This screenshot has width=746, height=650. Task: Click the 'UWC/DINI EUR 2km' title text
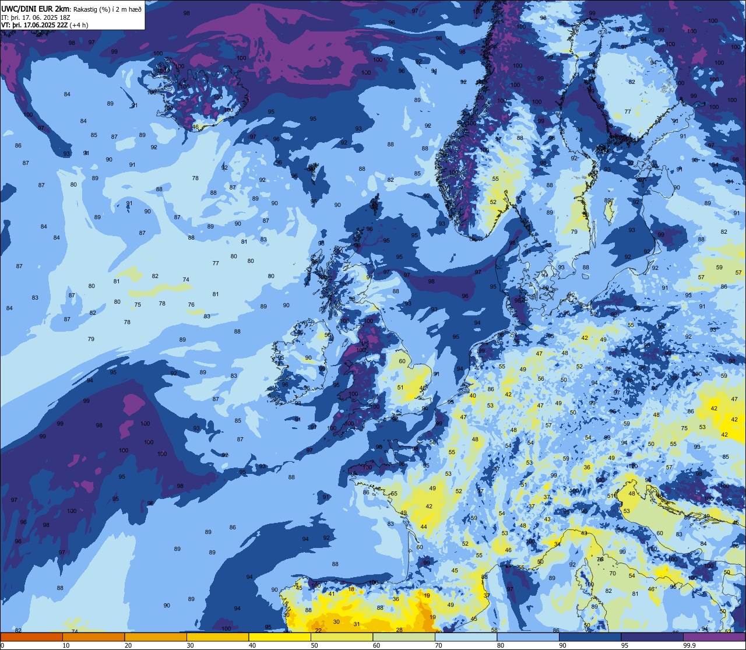pos(36,8)
